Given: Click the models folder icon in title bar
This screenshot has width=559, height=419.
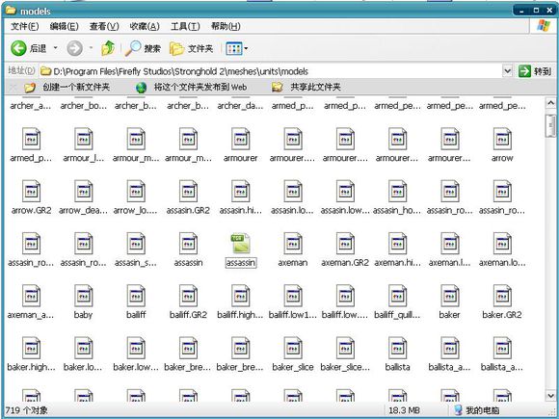Looking at the screenshot, I should click(11, 11).
